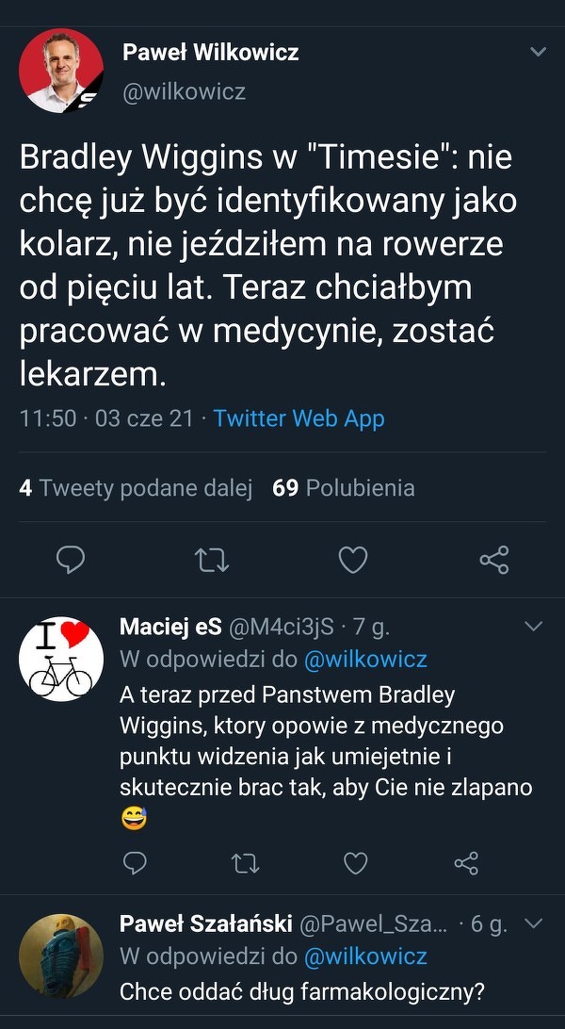565x1029 pixels.
Task: Share Maciej eS's reply
Action: coord(466,862)
